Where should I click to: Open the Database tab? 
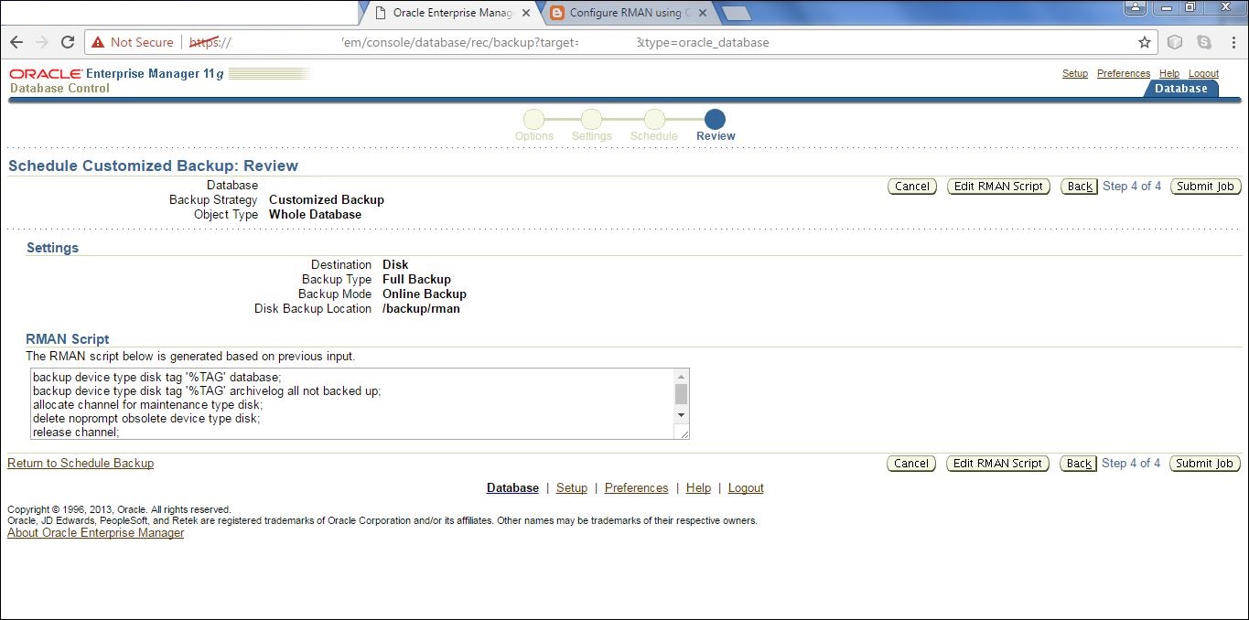(1180, 89)
